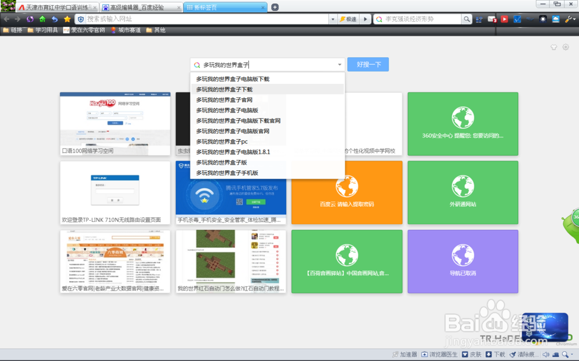Pick the suggestion 多玩我的世界盒子手机版
The image size is (579, 361).
tap(267, 173)
